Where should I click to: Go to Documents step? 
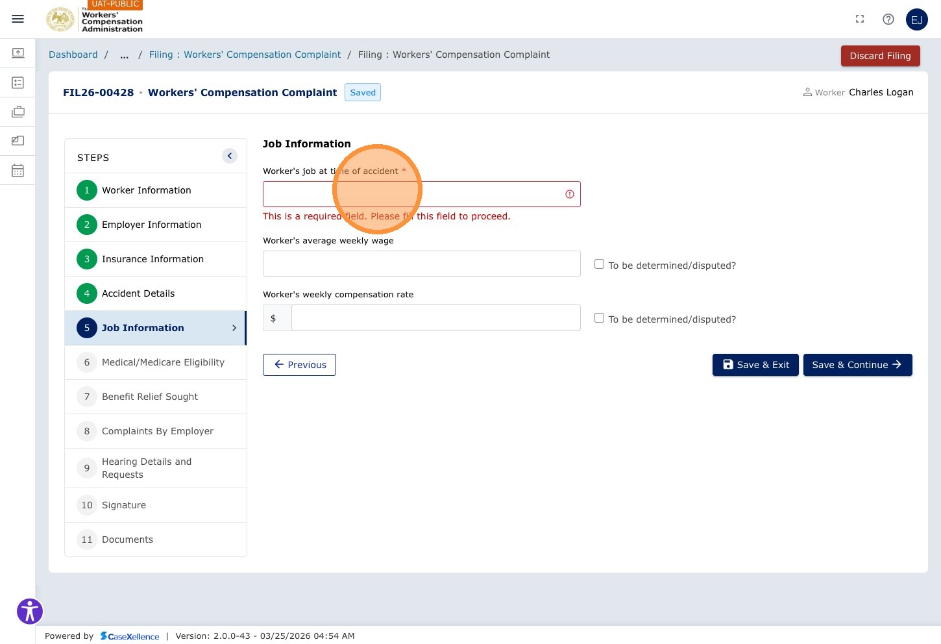(156, 539)
